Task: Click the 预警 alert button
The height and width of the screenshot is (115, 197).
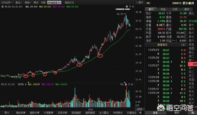Action: pyautogui.click(x=43, y=2)
